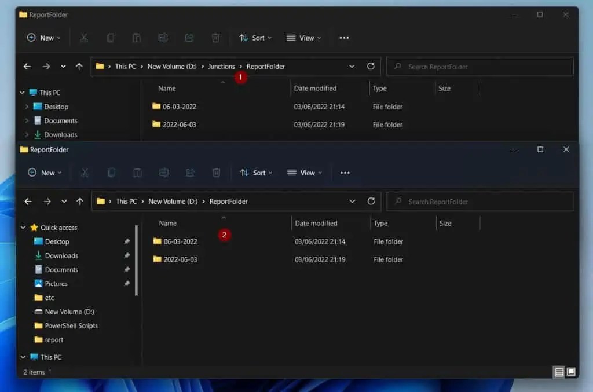Screen dimensions: 593x392
Task: Select the Rename icon in the top toolbar
Action: [163, 38]
